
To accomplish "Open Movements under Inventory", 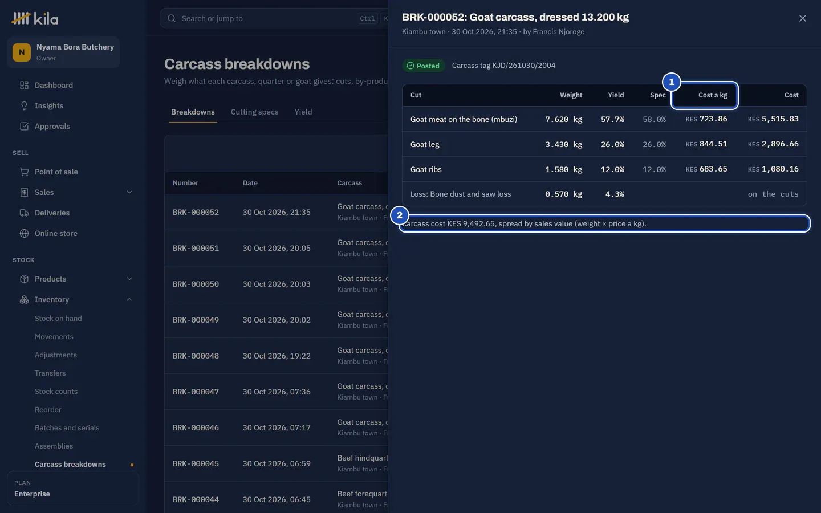I will click(54, 336).
